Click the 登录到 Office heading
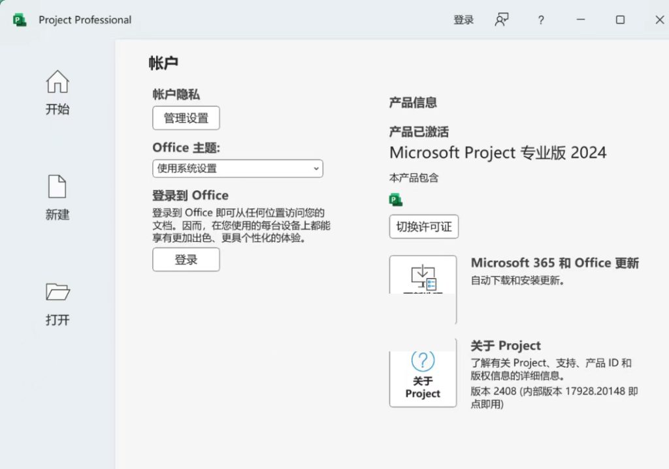The width and height of the screenshot is (669, 469). pyautogui.click(x=190, y=196)
